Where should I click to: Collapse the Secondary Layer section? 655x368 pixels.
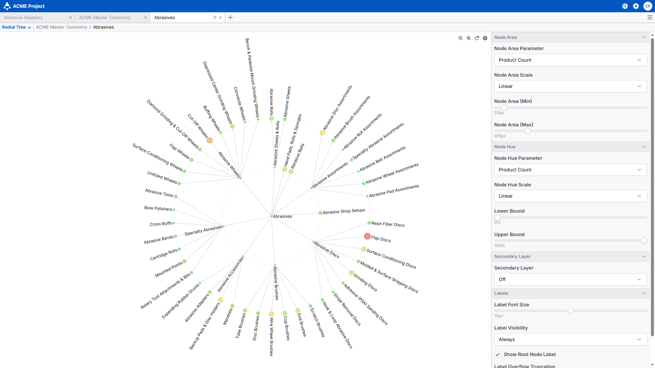pos(570,257)
